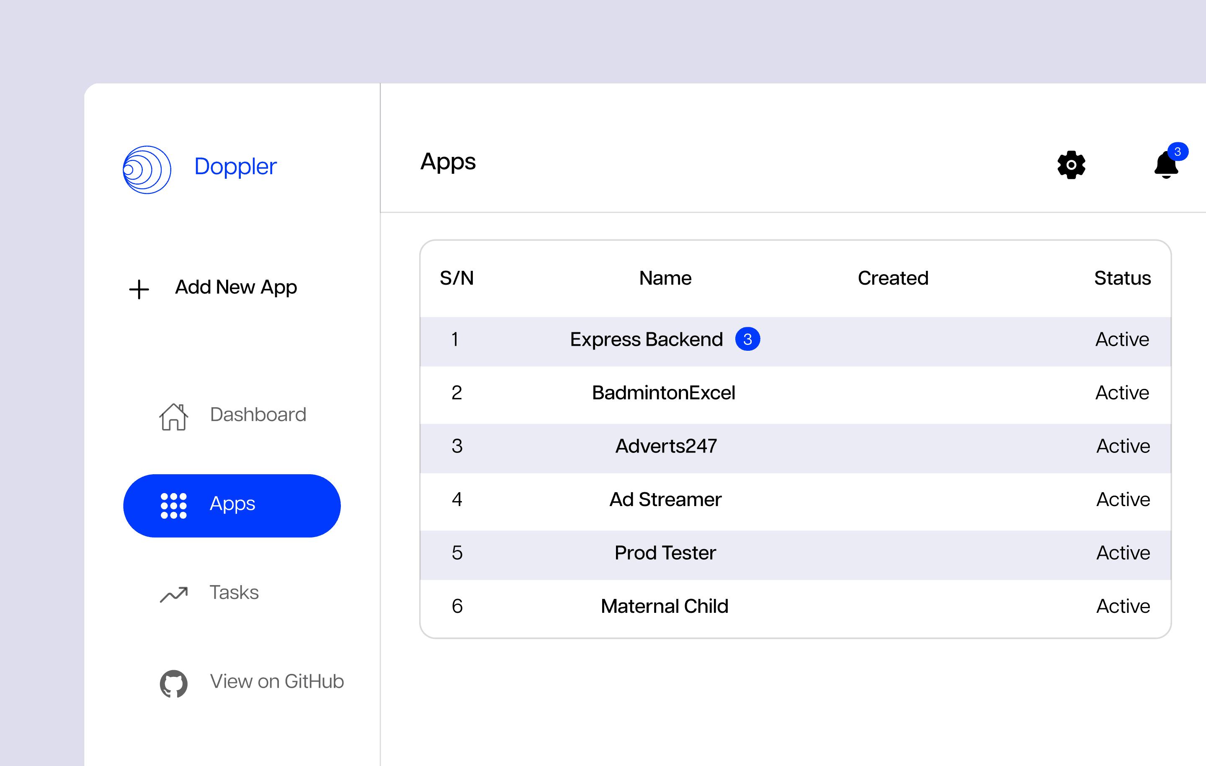Image resolution: width=1206 pixels, height=766 pixels.
Task: Follow the View on GitHub link
Action: click(276, 681)
